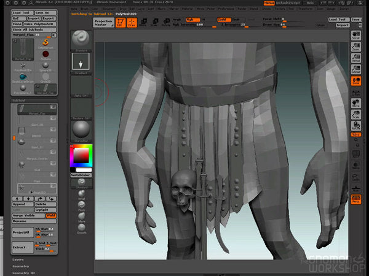The image size is (369, 276).
Task: Open the material sphere selector
Action: coord(81,129)
